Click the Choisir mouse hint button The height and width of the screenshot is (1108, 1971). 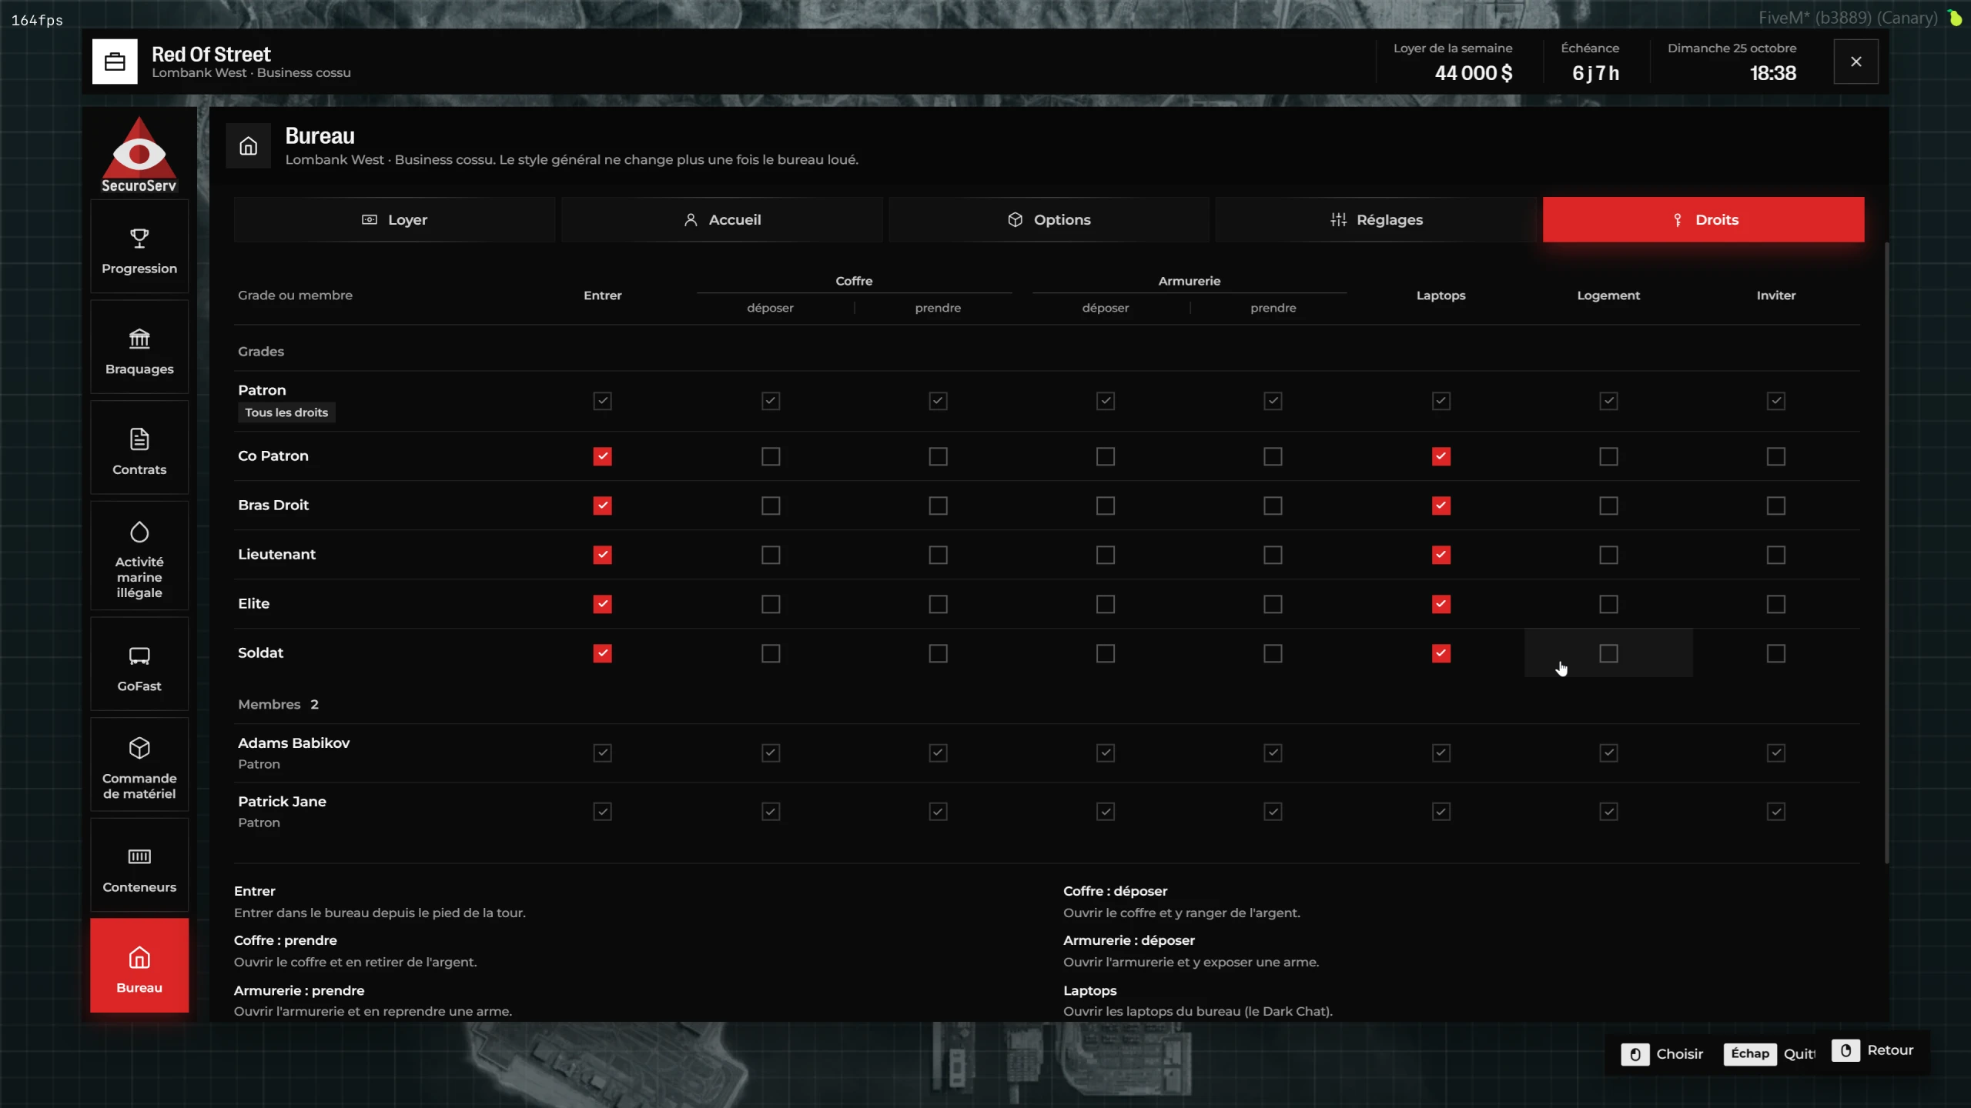(1662, 1054)
